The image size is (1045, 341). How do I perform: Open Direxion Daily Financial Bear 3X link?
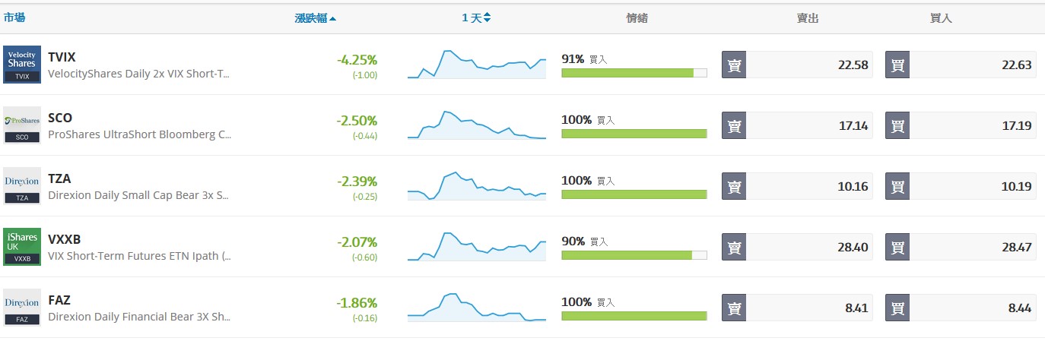tap(139, 317)
